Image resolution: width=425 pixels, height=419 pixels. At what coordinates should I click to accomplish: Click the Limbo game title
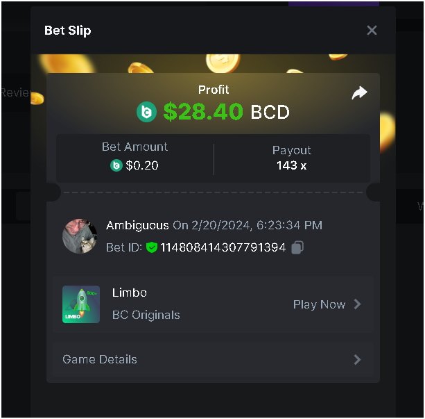pyautogui.click(x=130, y=293)
